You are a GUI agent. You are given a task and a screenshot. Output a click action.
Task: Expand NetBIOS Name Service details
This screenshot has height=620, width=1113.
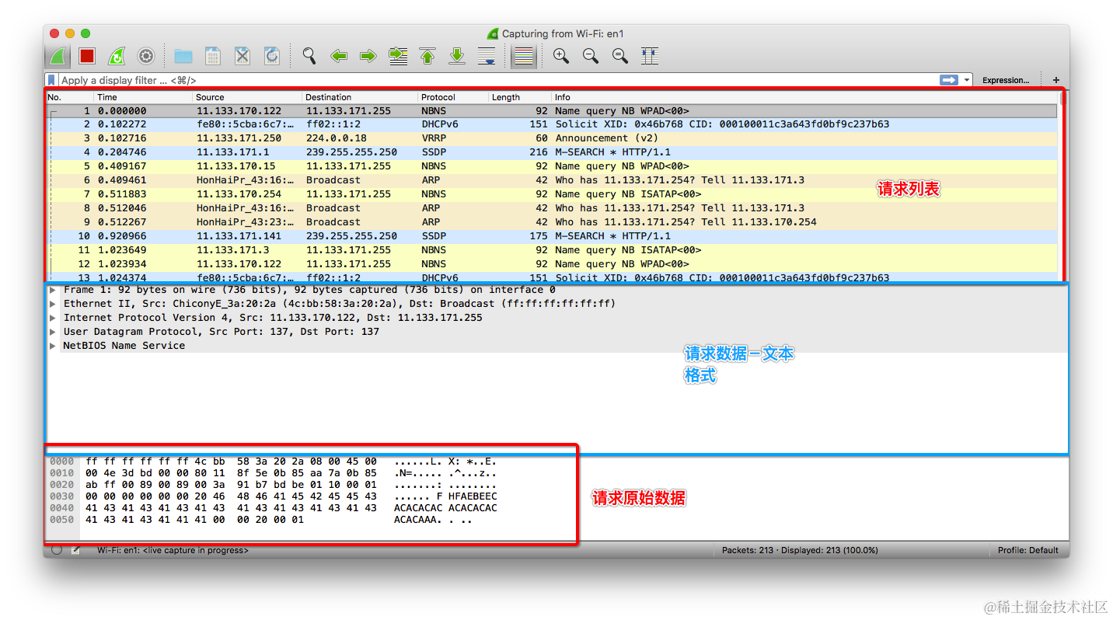tap(53, 346)
